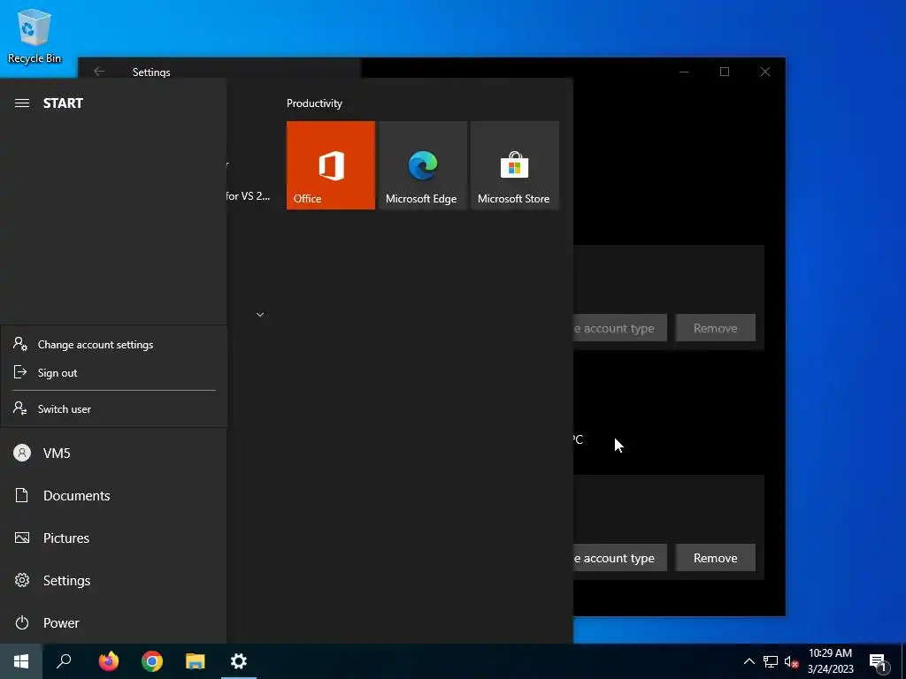Click the Pictures landscape icon

click(x=22, y=538)
